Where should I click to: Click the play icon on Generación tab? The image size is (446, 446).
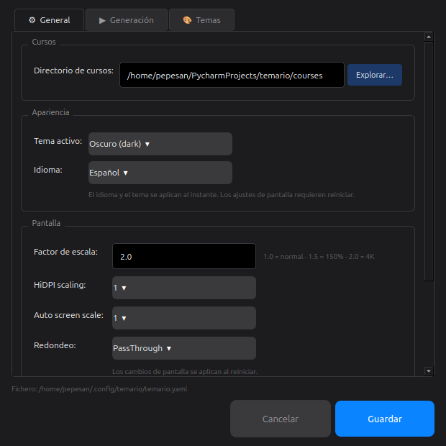point(102,20)
